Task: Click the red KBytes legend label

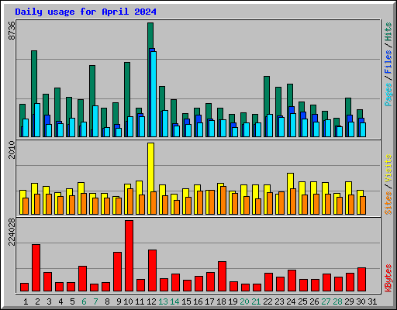Action: 388,278
